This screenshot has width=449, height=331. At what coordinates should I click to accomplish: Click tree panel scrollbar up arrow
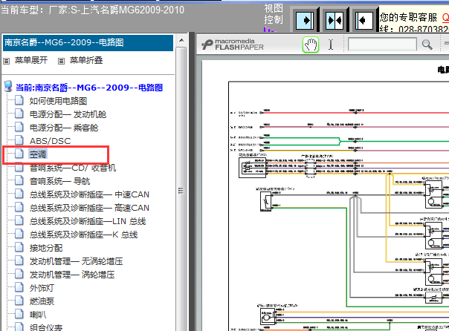[x=181, y=40]
